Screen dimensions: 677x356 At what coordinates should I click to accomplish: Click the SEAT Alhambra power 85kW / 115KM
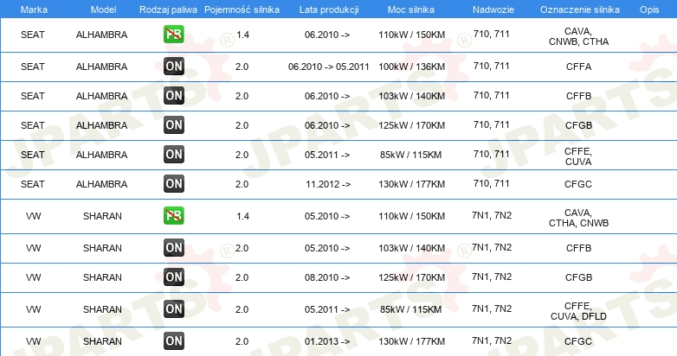pos(410,155)
